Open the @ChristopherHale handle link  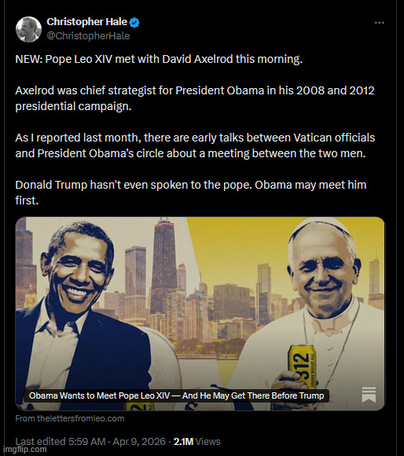click(88, 35)
